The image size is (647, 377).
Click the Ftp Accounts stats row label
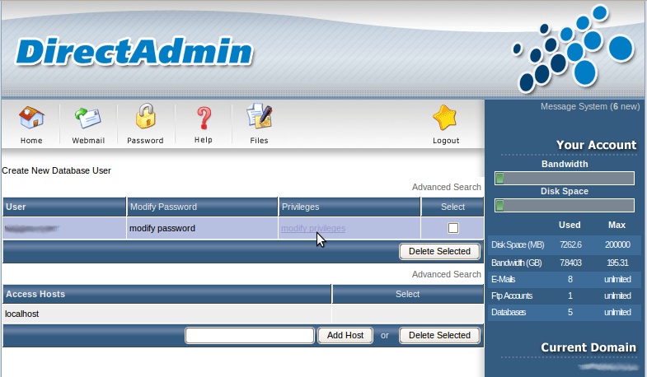pos(512,296)
